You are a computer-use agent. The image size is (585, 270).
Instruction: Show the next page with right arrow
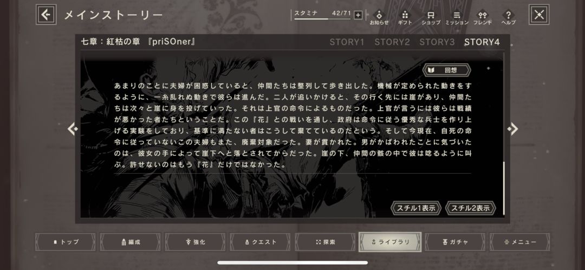pyautogui.click(x=512, y=129)
